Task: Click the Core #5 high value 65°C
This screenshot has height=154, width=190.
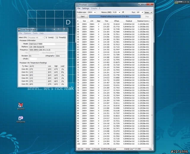Action: 56,84
